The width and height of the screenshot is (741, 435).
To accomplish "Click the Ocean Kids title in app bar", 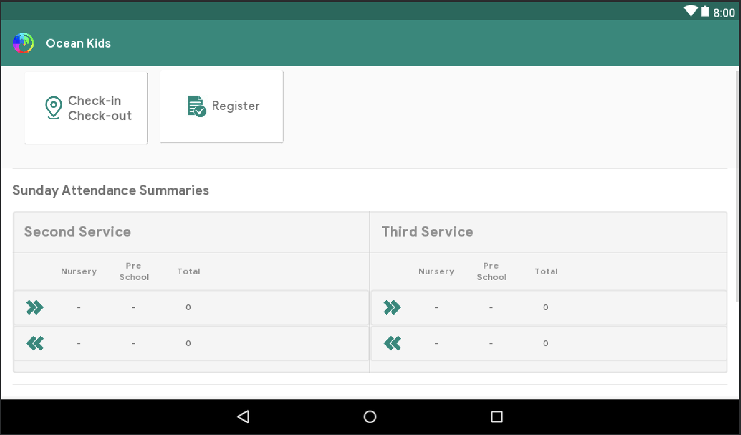I will pos(78,43).
